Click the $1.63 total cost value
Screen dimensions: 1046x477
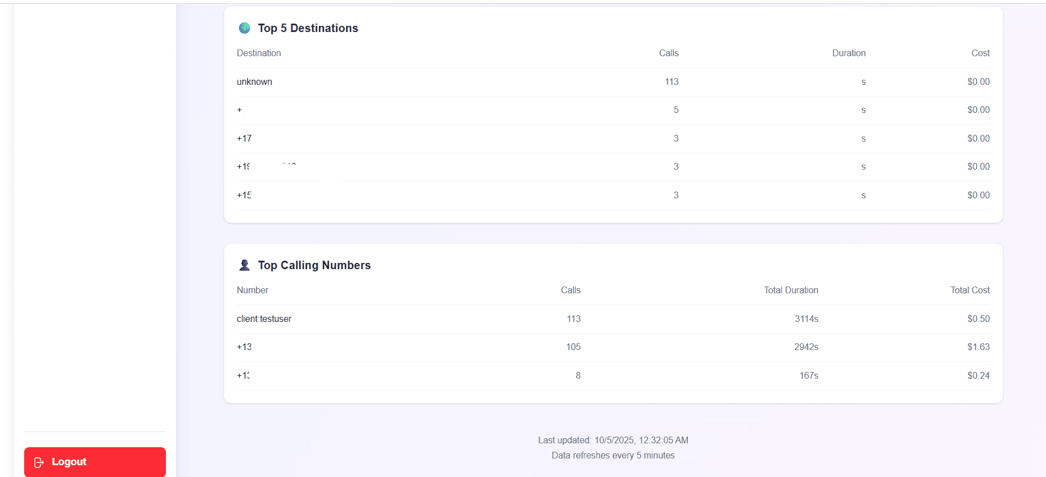[978, 347]
